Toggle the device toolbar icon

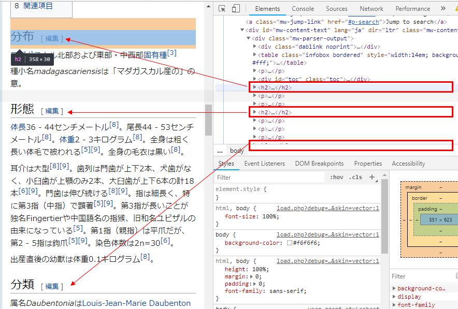click(x=235, y=8)
